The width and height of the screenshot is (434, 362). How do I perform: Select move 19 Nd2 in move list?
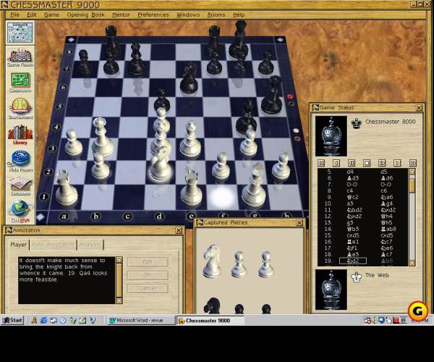click(x=353, y=261)
